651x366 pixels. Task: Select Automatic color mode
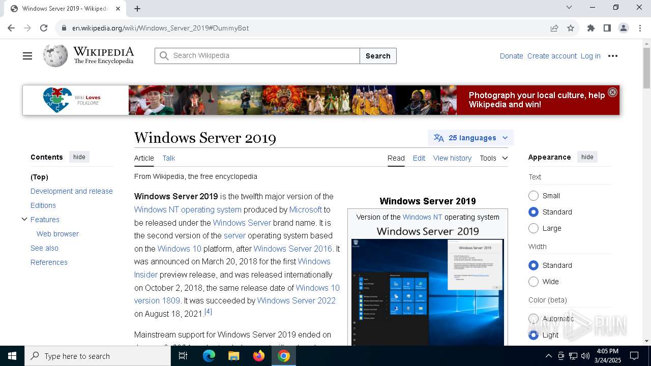[534, 319]
